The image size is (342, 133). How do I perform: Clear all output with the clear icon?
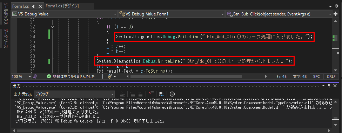tap(151, 94)
